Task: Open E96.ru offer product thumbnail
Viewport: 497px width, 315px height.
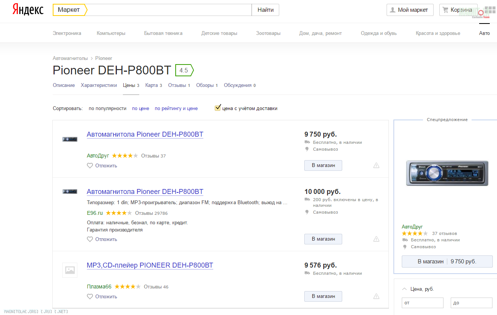Action: click(x=70, y=191)
